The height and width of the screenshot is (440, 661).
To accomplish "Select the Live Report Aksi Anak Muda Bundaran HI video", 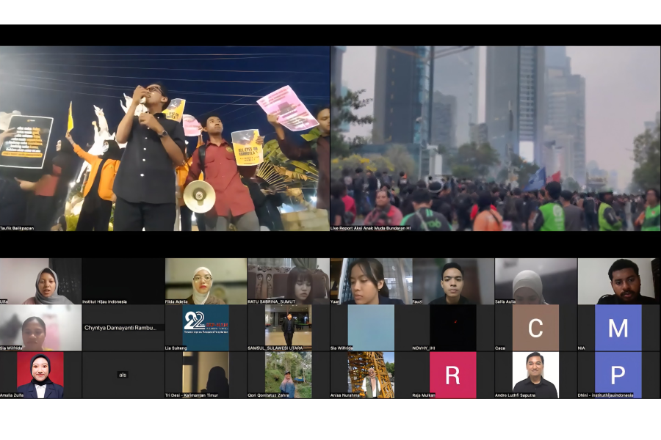I will coord(495,139).
